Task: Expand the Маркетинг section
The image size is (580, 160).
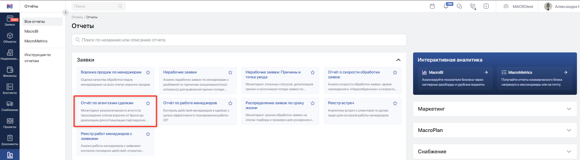Action: point(495,109)
